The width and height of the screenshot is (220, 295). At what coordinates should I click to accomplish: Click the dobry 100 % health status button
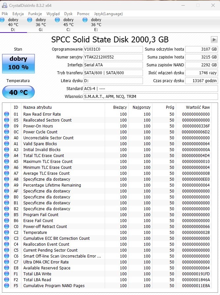pos(18,64)
